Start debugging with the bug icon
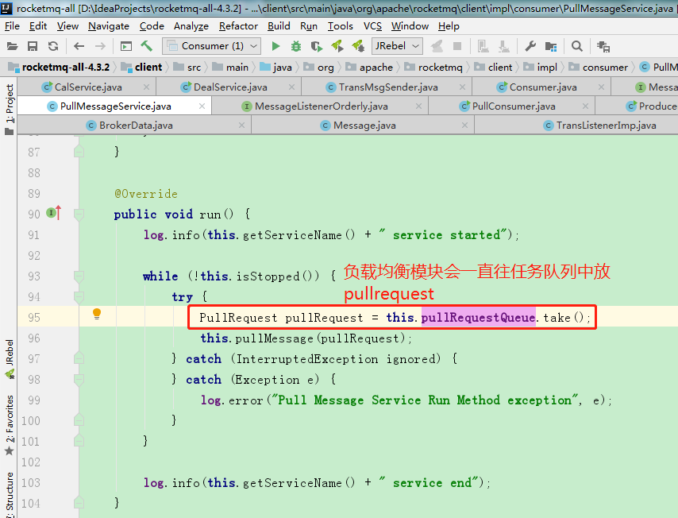The height and width of the screenshot is (518, 678). click(x=296, y=46)
